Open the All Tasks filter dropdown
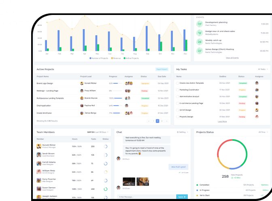Viewport: 272px width, 201px height. click(x=263, y=69)
